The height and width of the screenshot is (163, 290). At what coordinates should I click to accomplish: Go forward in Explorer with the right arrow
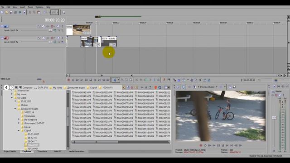pyautogui.click(x=12, y=87)
